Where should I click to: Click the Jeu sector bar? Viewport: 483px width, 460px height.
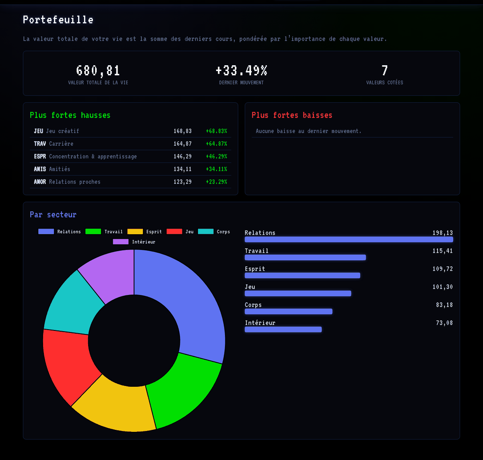click(298, 293)
